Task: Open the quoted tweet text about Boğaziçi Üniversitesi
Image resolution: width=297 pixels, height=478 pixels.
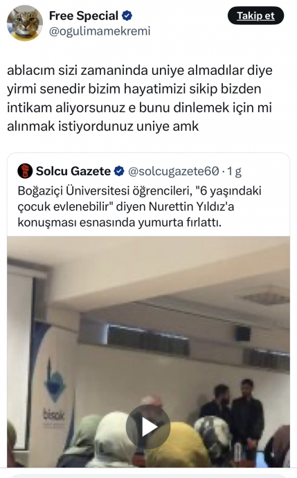Action: point(140,206)
